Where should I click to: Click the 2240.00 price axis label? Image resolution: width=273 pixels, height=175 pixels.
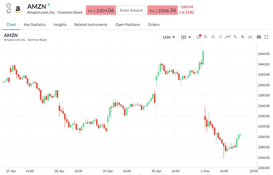click(264, 168)
